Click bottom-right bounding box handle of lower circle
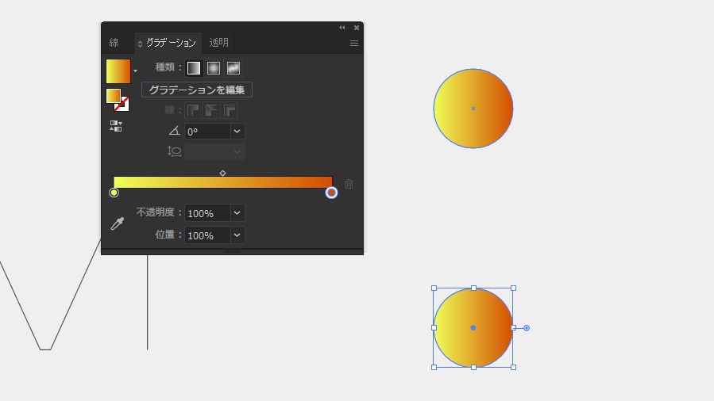This screenshot has width=714, height=401. click(x=513, y=367)
